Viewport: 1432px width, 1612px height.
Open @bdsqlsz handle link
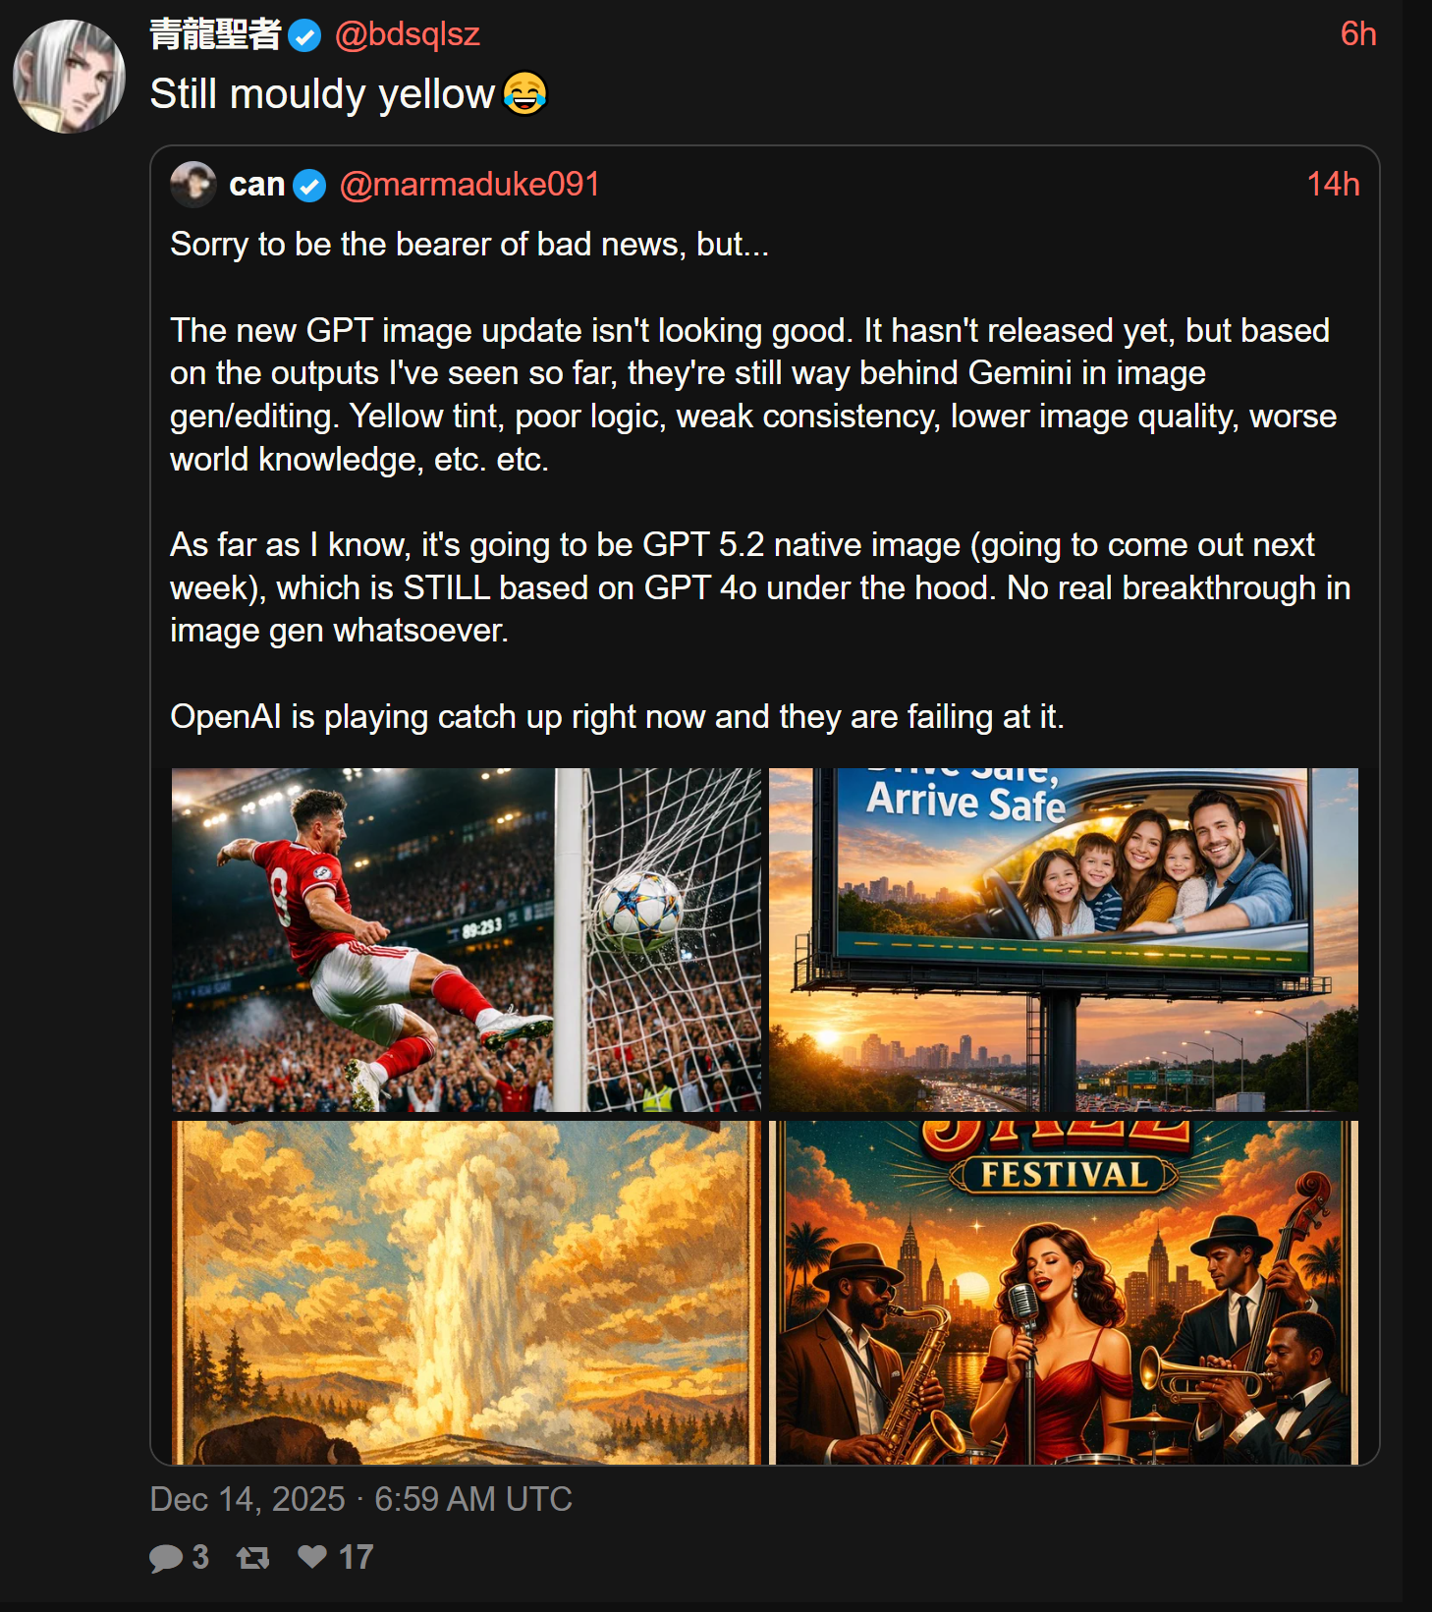[407, 34]
